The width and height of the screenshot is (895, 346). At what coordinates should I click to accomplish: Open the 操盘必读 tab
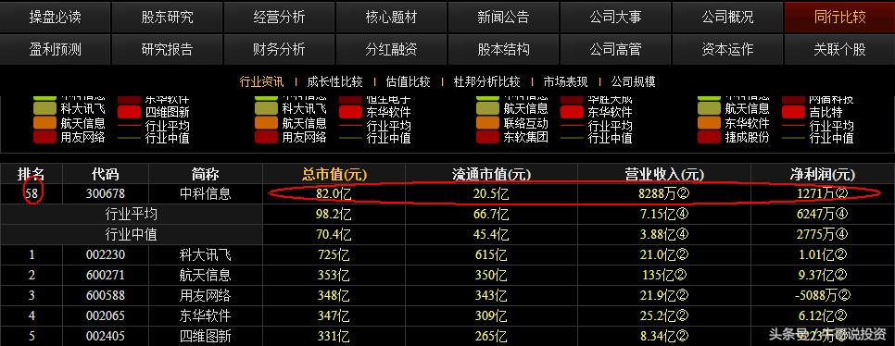coord(56,17)
